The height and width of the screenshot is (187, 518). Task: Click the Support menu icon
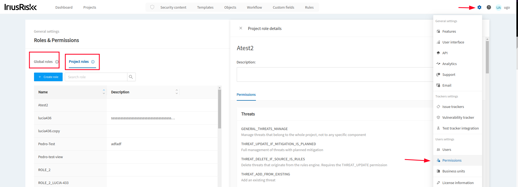438,75
